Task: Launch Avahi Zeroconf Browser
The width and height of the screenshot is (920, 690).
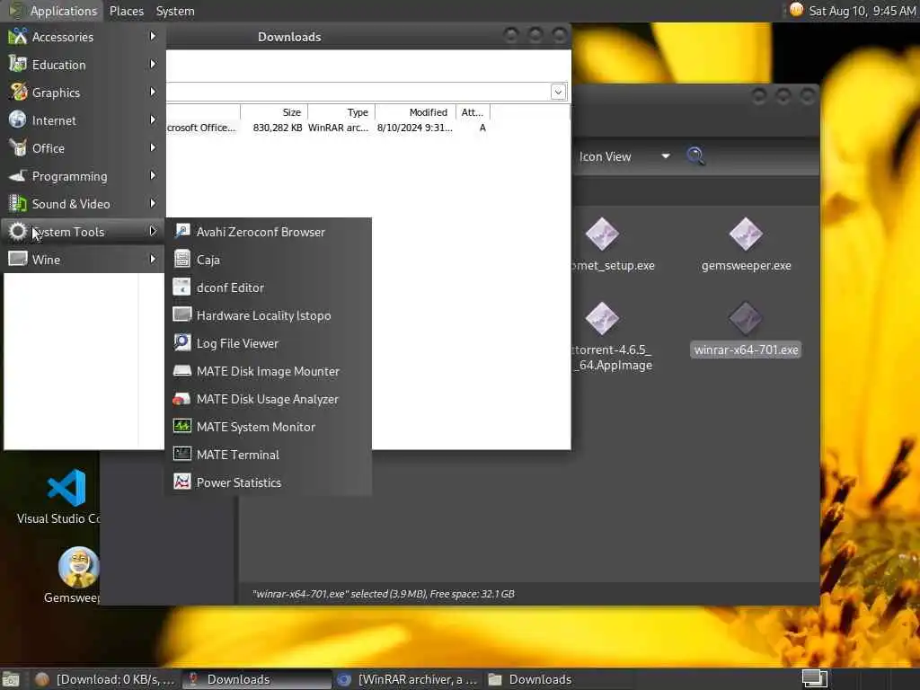Action: (268, 232)
